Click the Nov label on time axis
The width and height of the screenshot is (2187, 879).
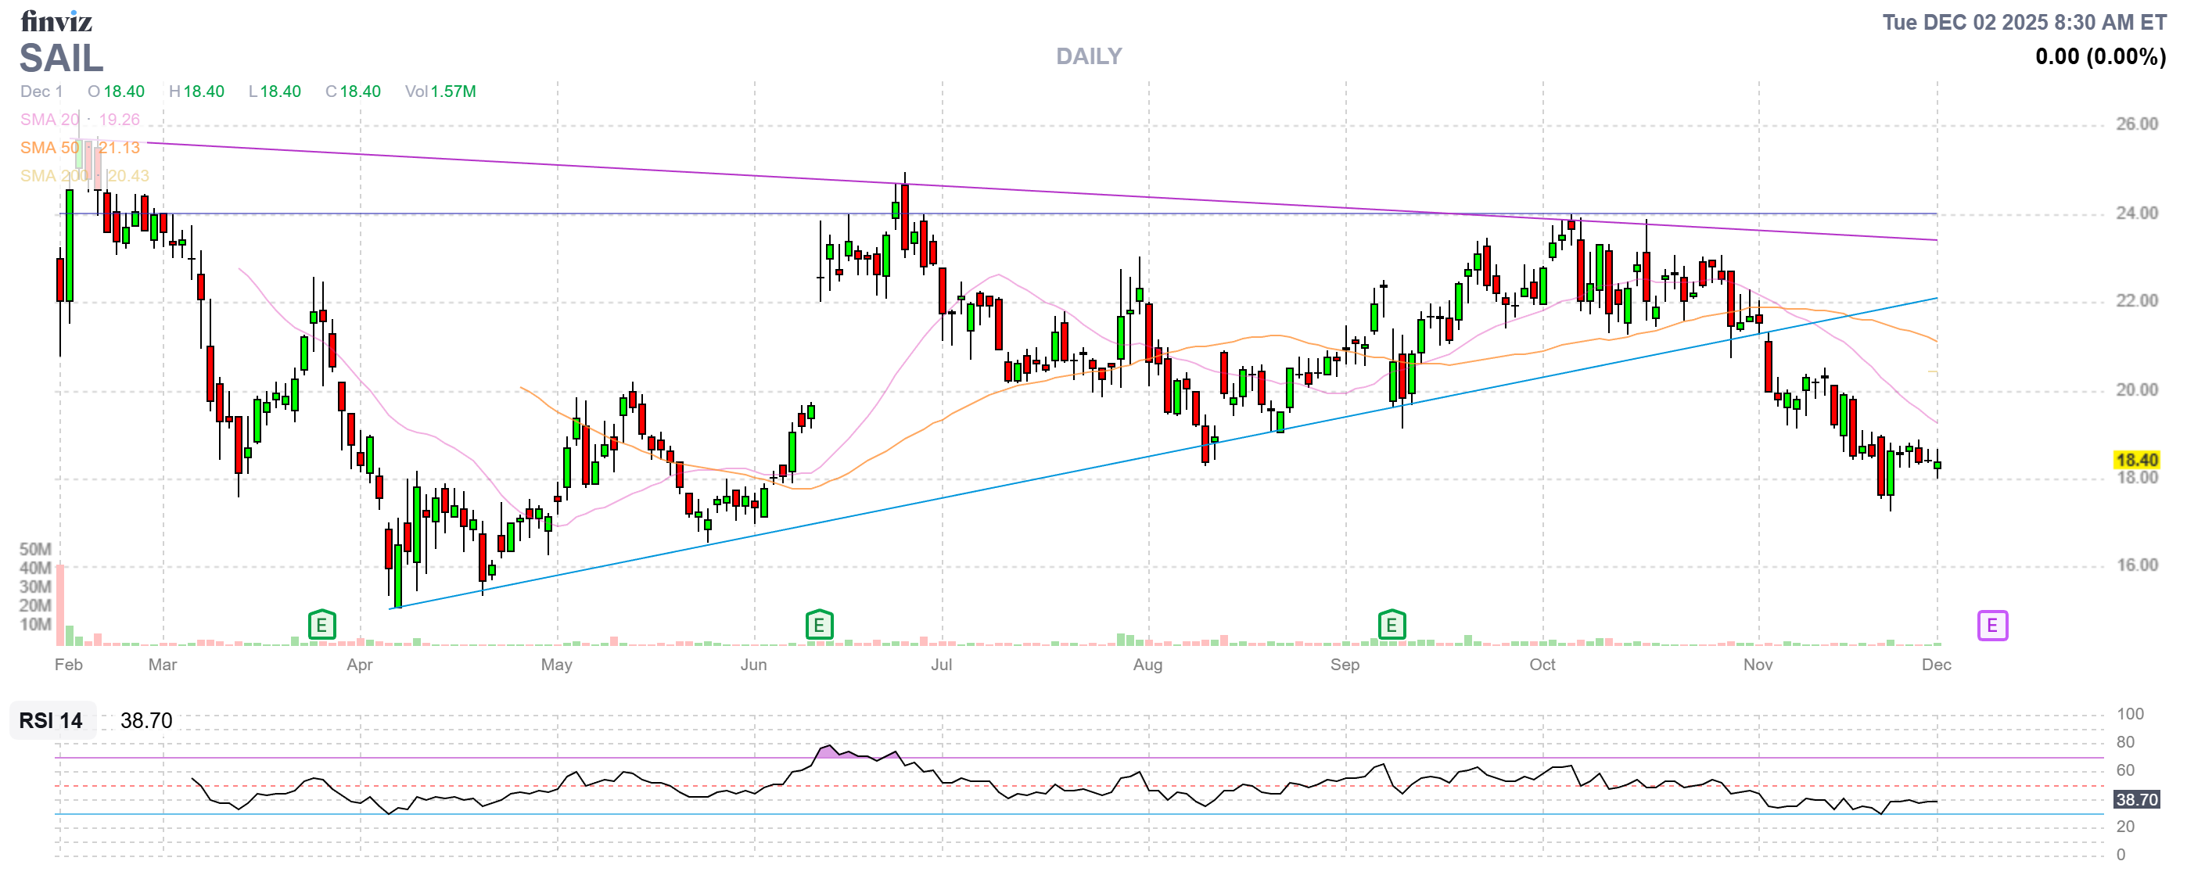[1758, 665]
